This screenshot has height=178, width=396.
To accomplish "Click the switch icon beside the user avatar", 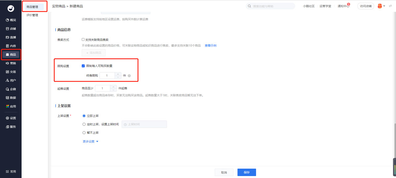I will pos(390,6).
